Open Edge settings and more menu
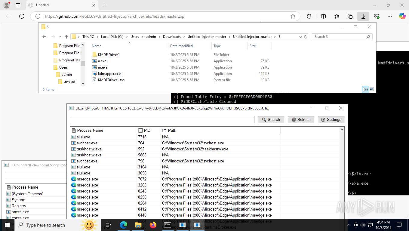 [390, 17]
